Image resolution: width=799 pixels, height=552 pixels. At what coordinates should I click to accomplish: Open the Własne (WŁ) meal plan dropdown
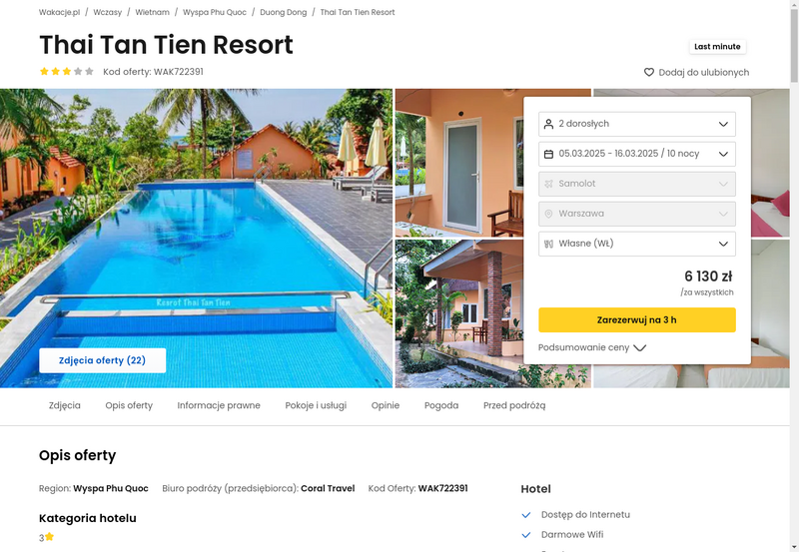pos(637,244)
